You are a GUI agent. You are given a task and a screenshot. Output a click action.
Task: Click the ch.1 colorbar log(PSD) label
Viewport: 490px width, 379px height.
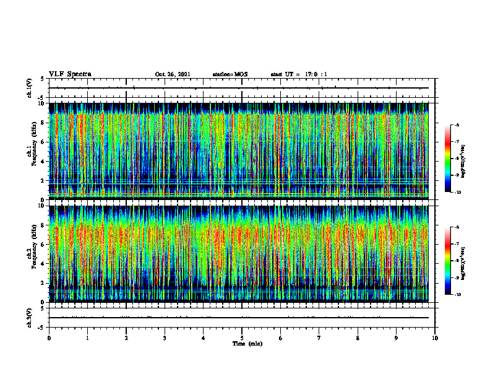click(x=463, y=162)
